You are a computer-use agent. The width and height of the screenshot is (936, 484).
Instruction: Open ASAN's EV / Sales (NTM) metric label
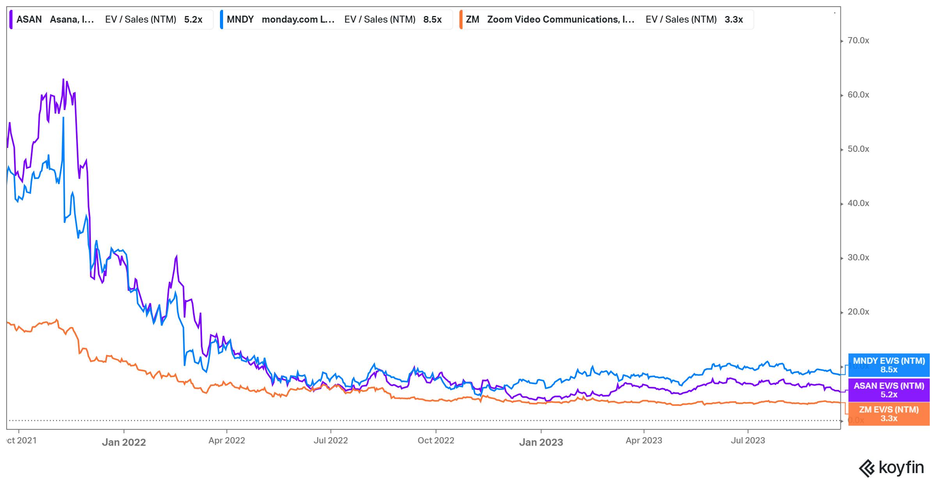coord(140,20)
